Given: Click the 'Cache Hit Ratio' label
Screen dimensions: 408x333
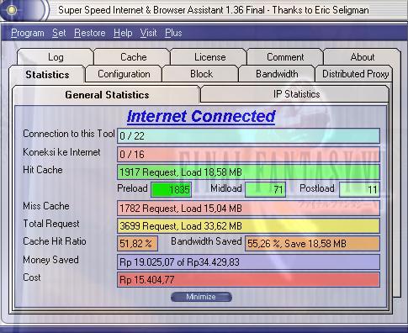Looking at the screenshot, I should click(55, 241).
